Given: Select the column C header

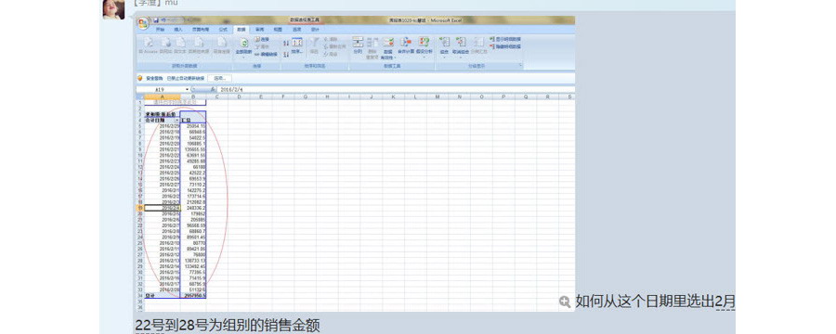Looking at the screenshot, I should 216,96.
